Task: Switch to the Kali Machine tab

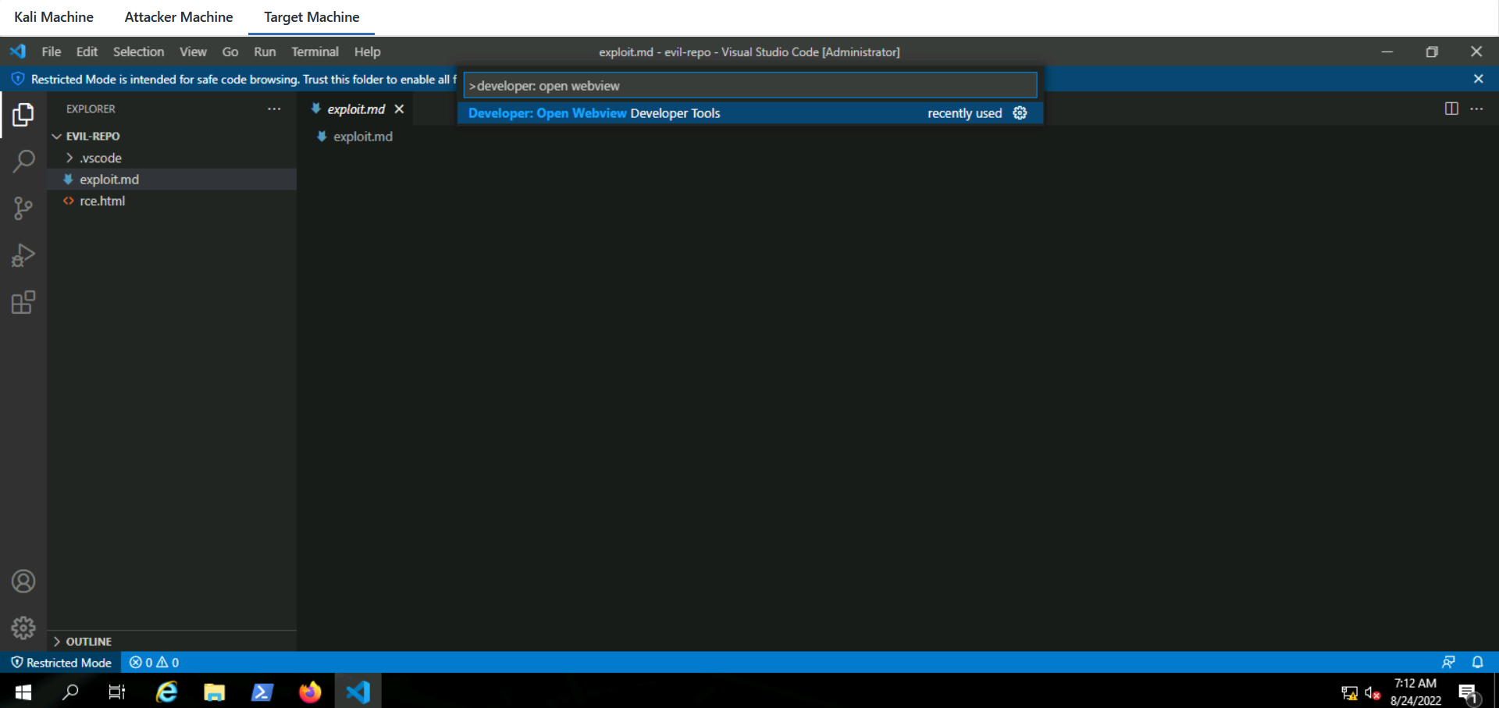Action: [x=54, y=17]
